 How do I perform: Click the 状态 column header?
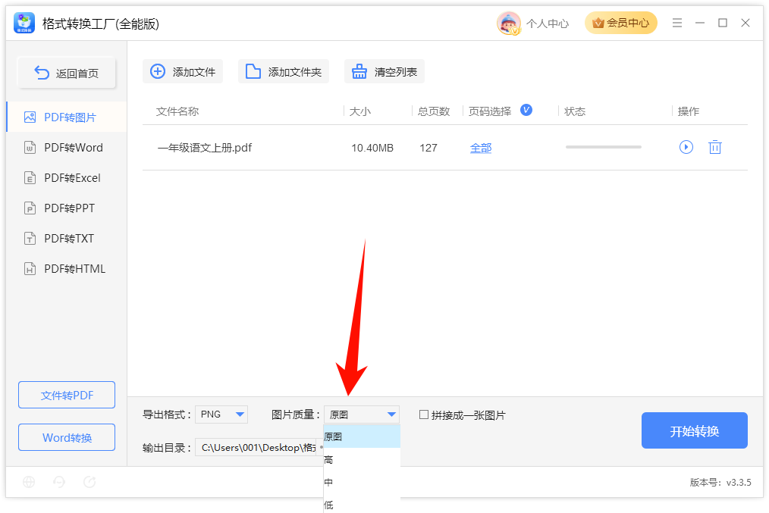pos(575,111)
